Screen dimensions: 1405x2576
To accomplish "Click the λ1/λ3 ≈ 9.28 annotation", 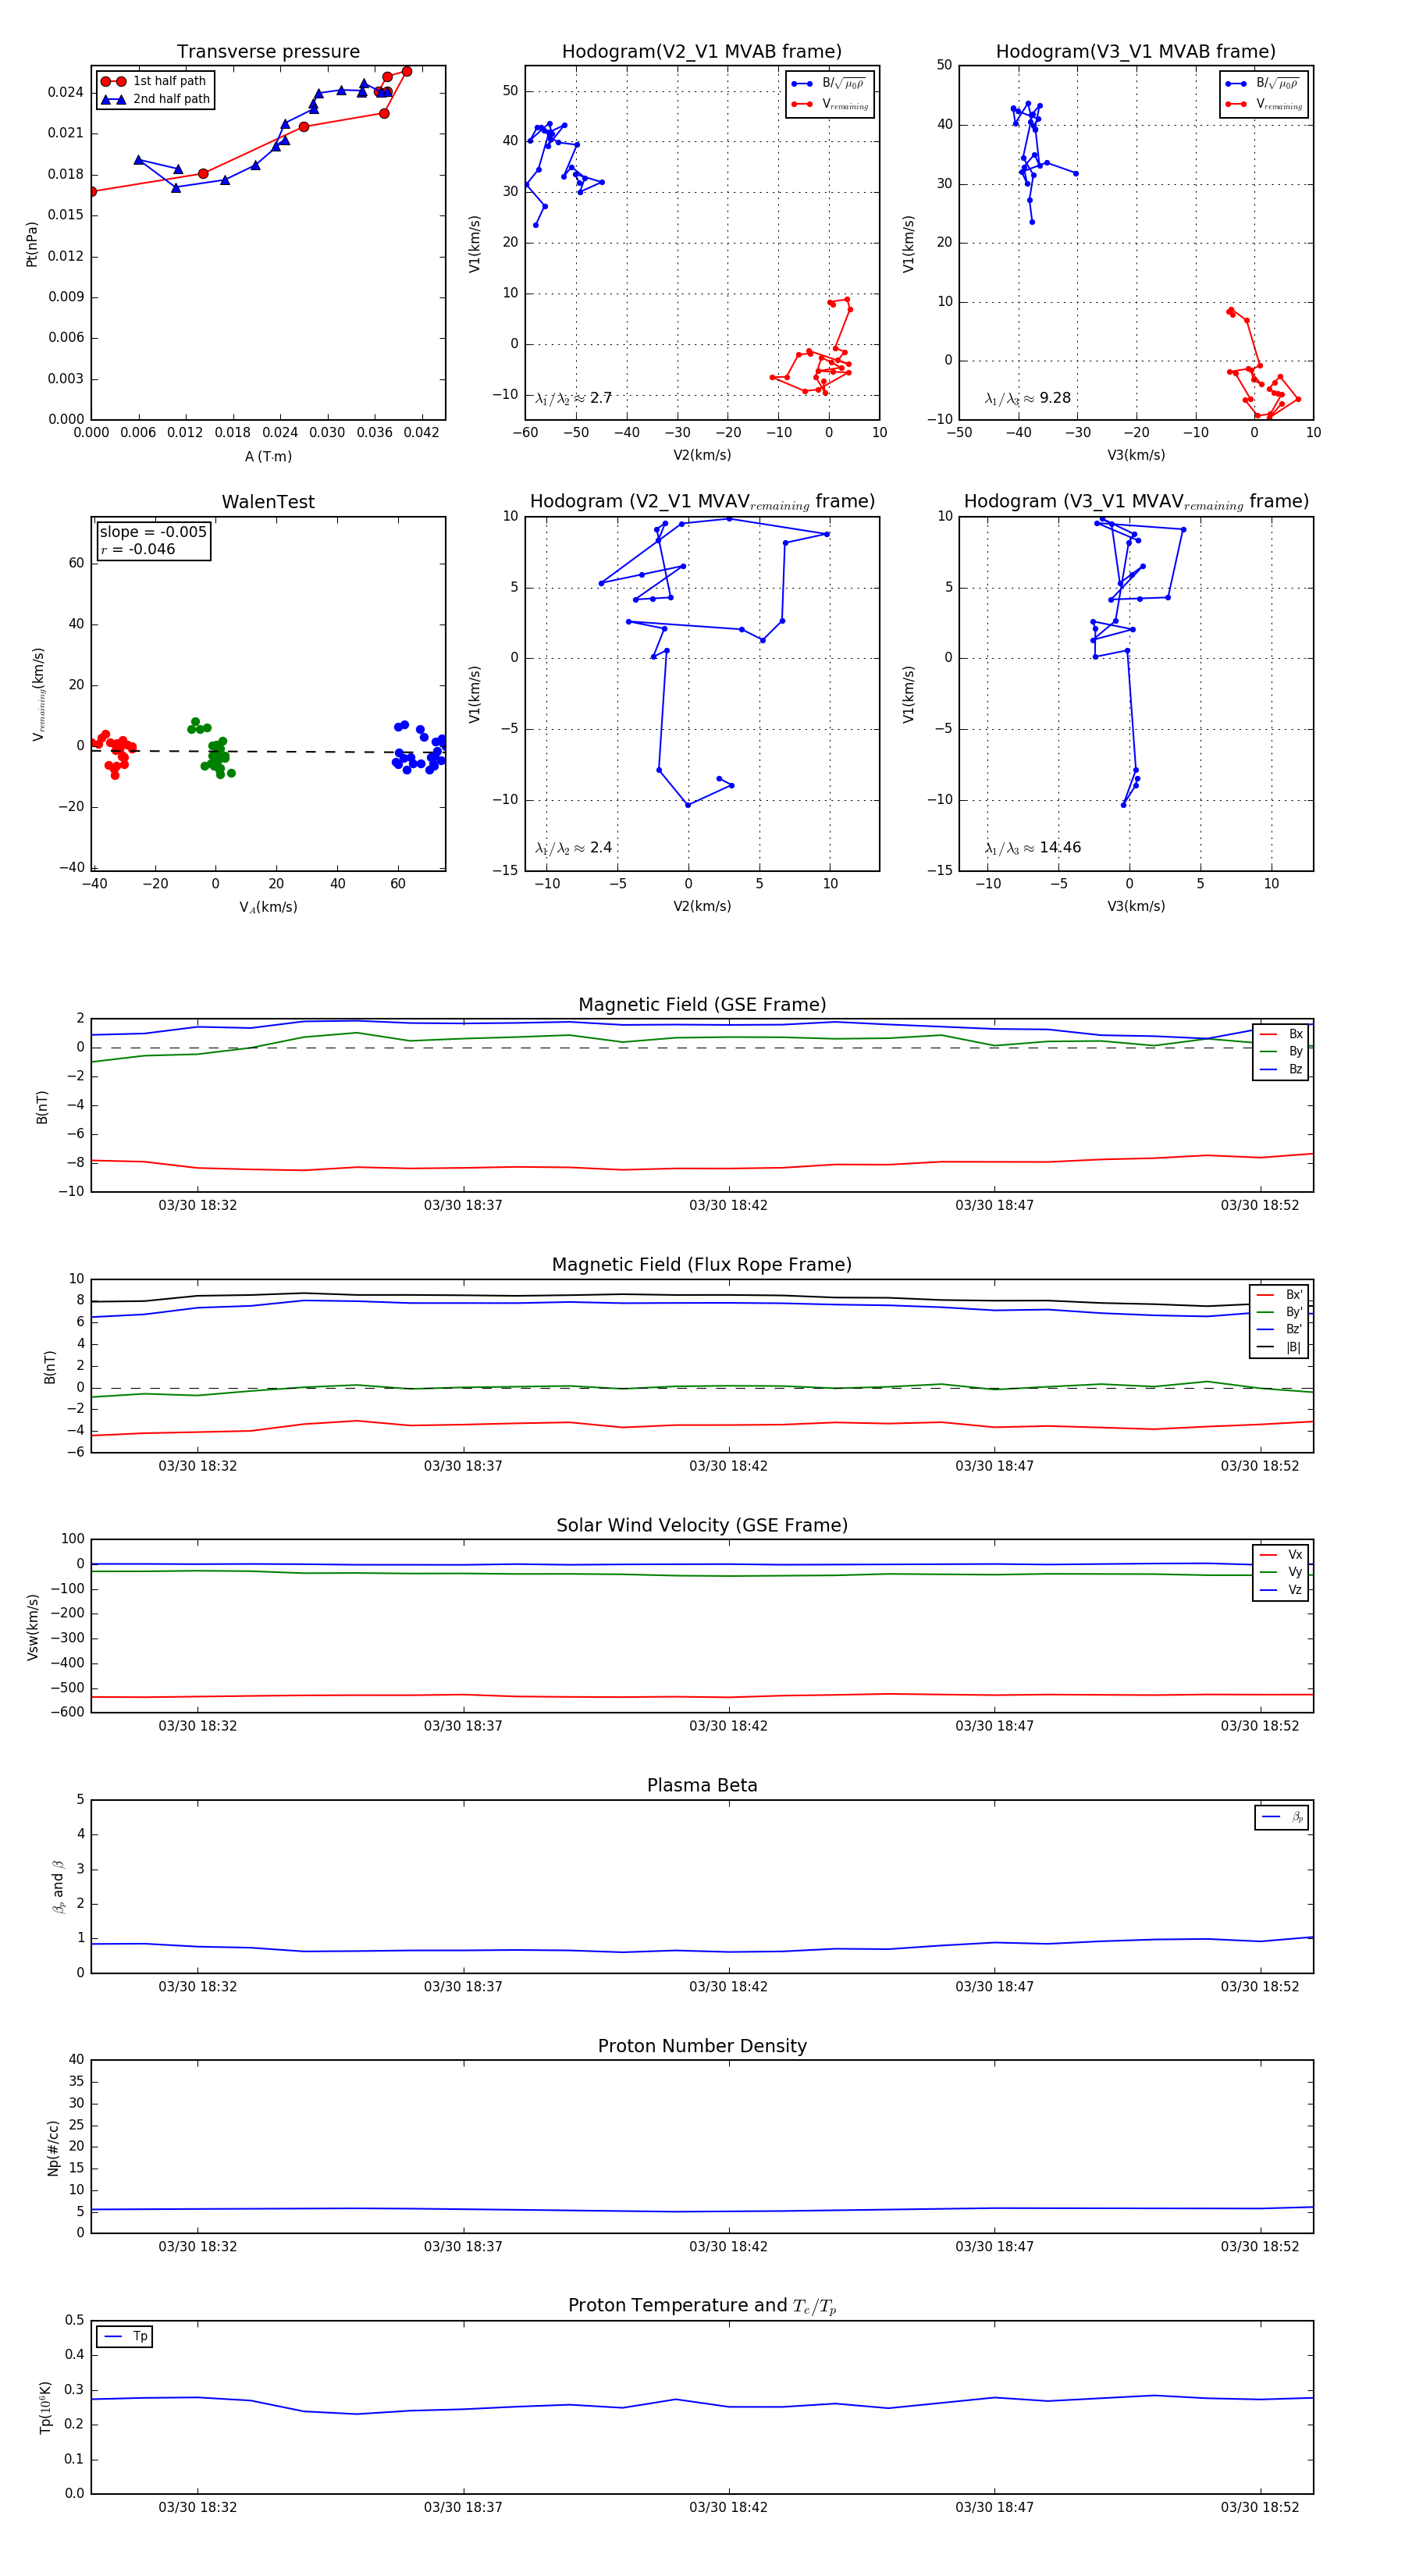I will pyautogui.click(x=1028, y=398).
